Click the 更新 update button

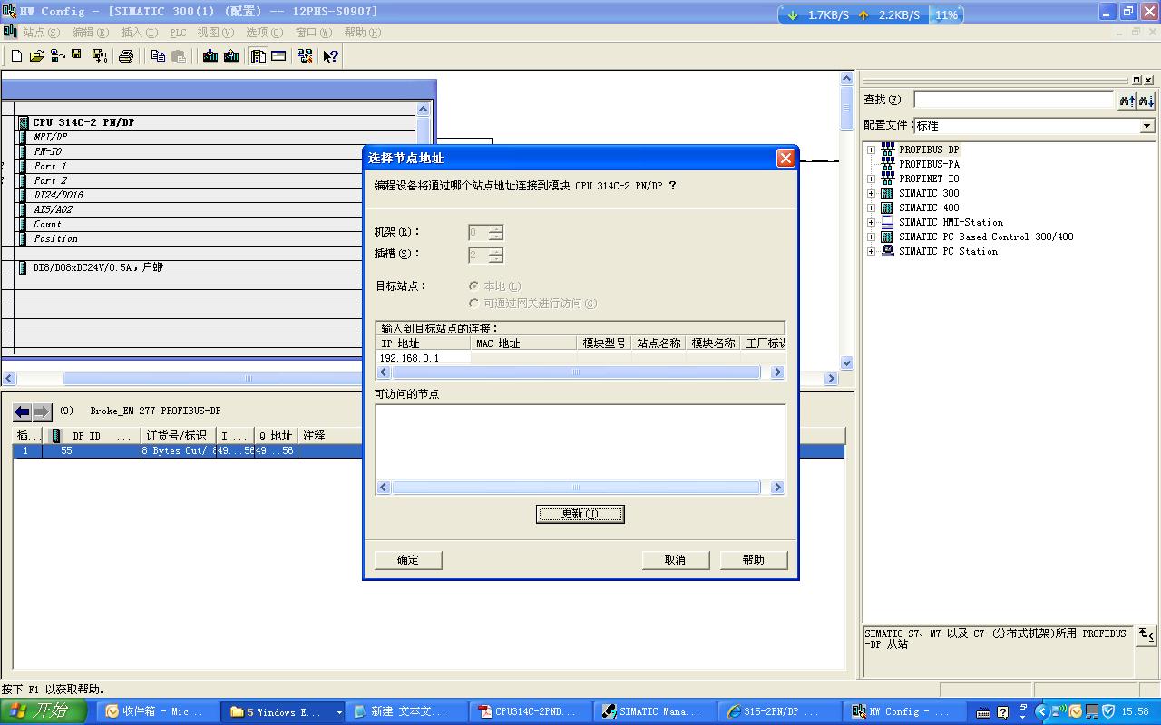coord(580,514)
